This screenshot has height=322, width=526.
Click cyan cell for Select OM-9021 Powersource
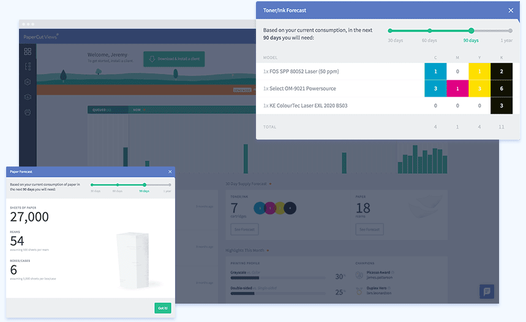coord(435,89)
